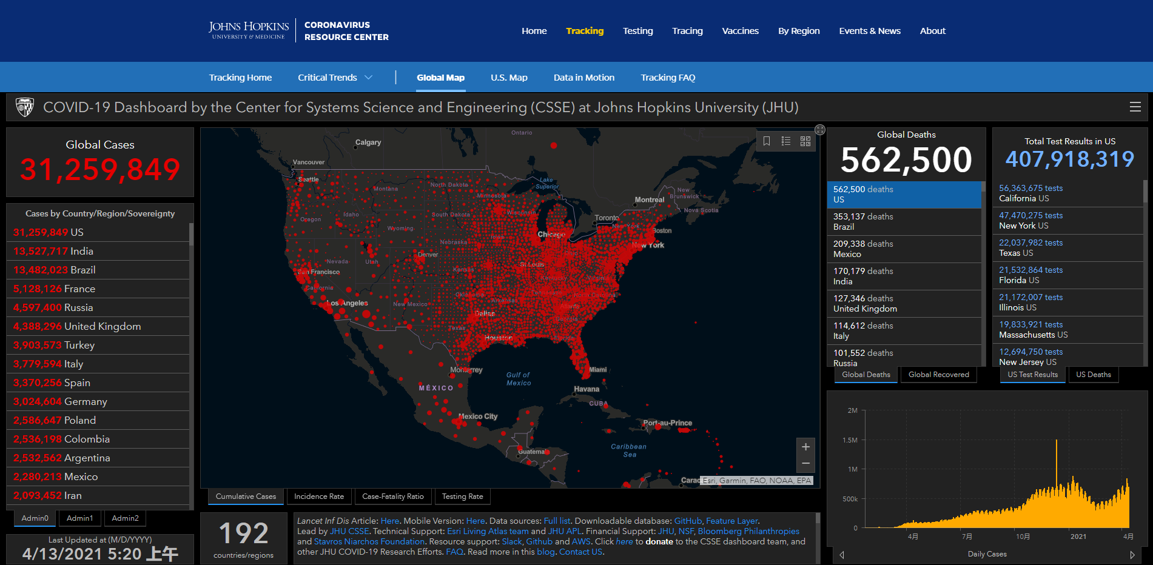Select the Florida US tests row

coord(1067,275)
